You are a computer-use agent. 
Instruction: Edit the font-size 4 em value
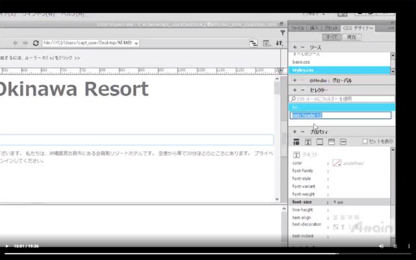pos(338,202)
